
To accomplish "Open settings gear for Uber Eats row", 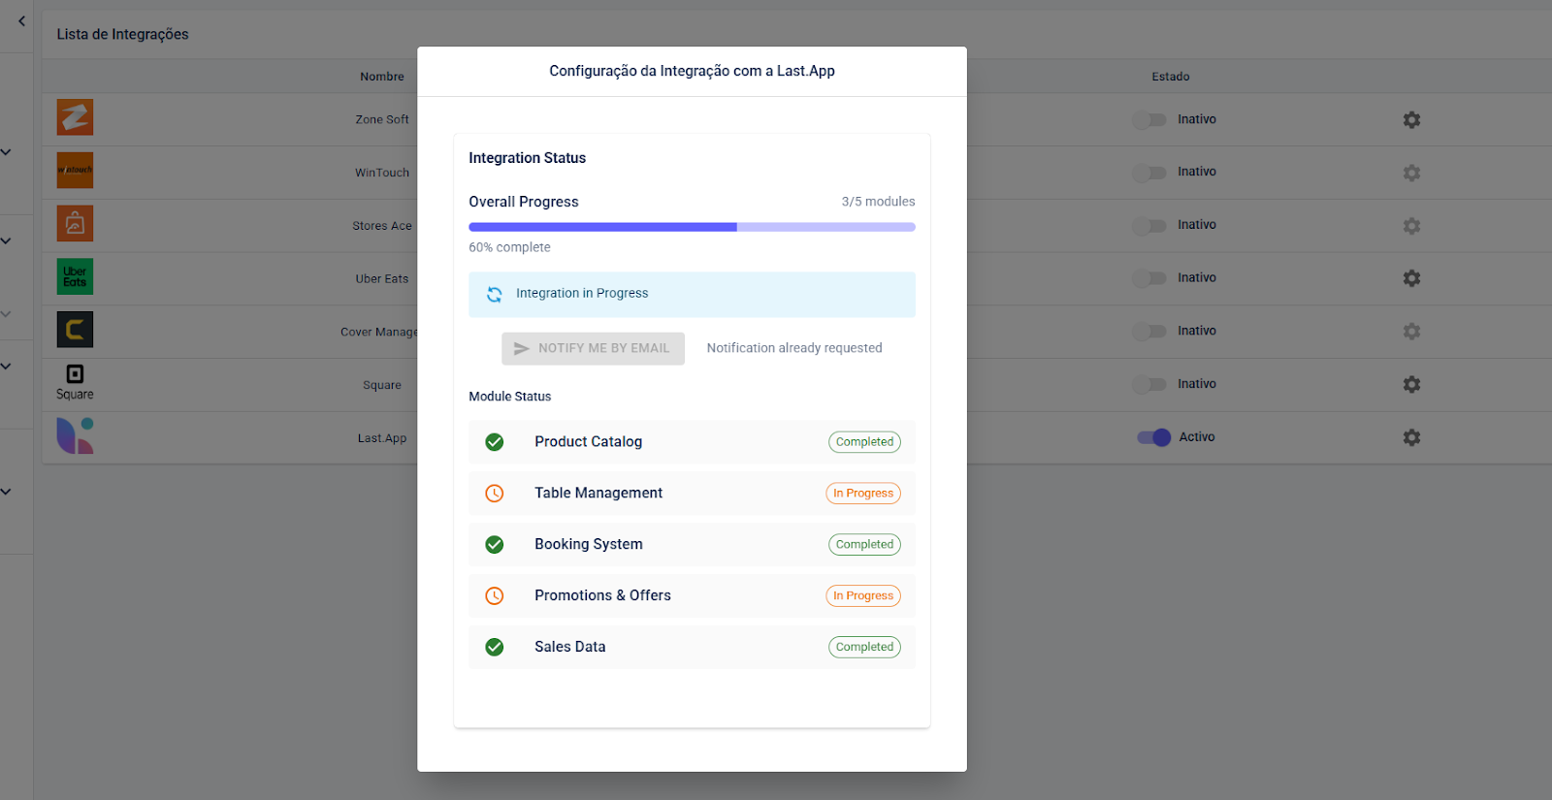I will tap(1411, 278).
